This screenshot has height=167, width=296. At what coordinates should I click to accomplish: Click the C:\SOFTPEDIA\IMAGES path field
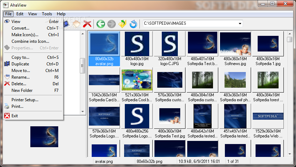pyautogui.click(x=192, y=24)
